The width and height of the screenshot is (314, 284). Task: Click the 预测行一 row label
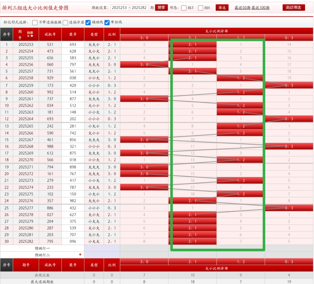click(42, 248)
